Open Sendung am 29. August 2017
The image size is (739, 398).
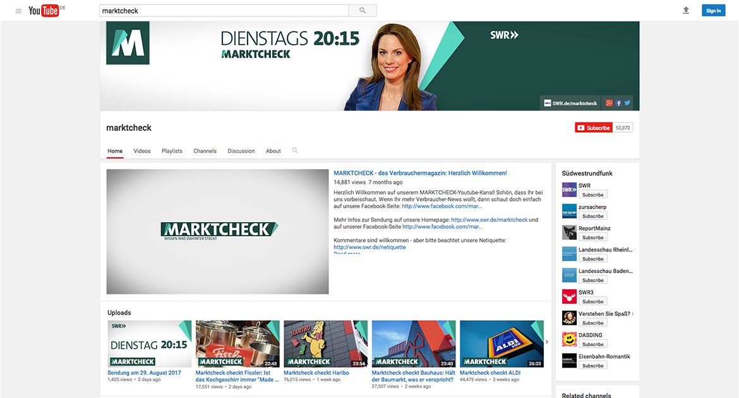coord(144,373)
